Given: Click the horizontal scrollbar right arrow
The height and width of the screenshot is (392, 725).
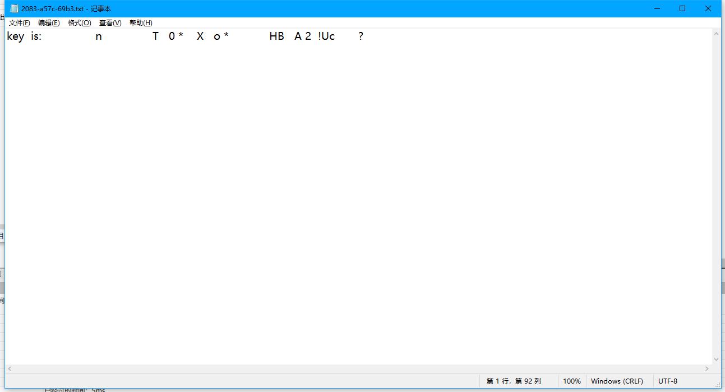Looking at the screenshot, I should point(706,369).
